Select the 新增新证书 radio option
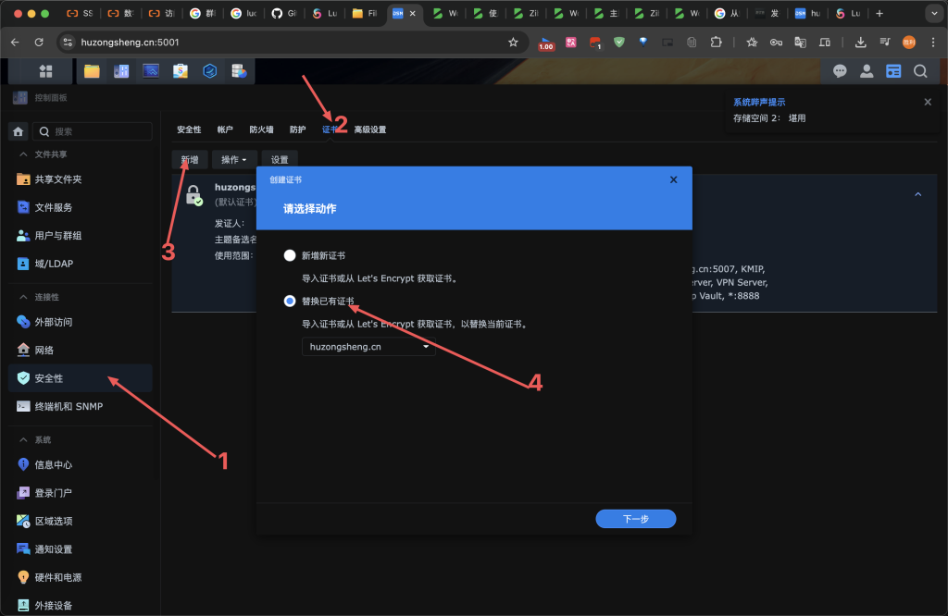 [x=291, y=255]
